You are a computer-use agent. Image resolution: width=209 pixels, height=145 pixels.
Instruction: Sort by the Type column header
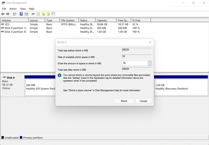point(53,20)
